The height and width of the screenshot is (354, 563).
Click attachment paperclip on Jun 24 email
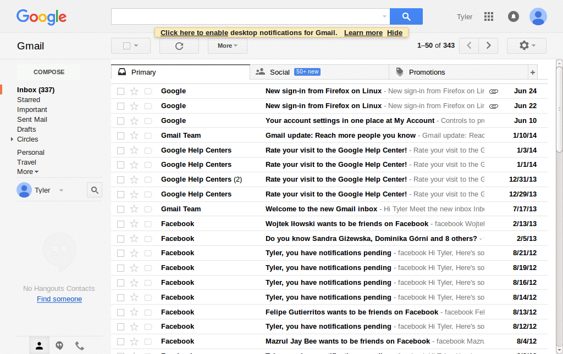494,91
